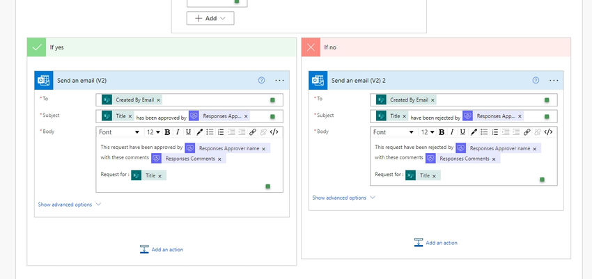Click Outlook icon of Send an email (V2) 2
The height and width of the screenshot is (279, 592).
318,80
